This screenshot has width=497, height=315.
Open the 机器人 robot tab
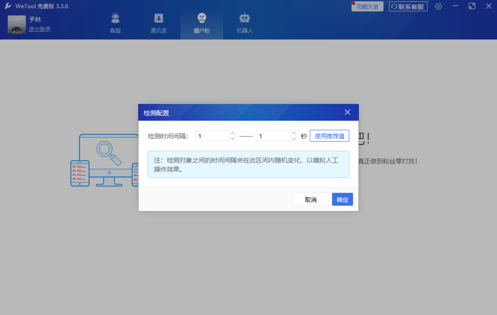(245, 23)
